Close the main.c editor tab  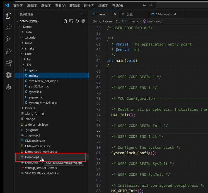[115, 14]
